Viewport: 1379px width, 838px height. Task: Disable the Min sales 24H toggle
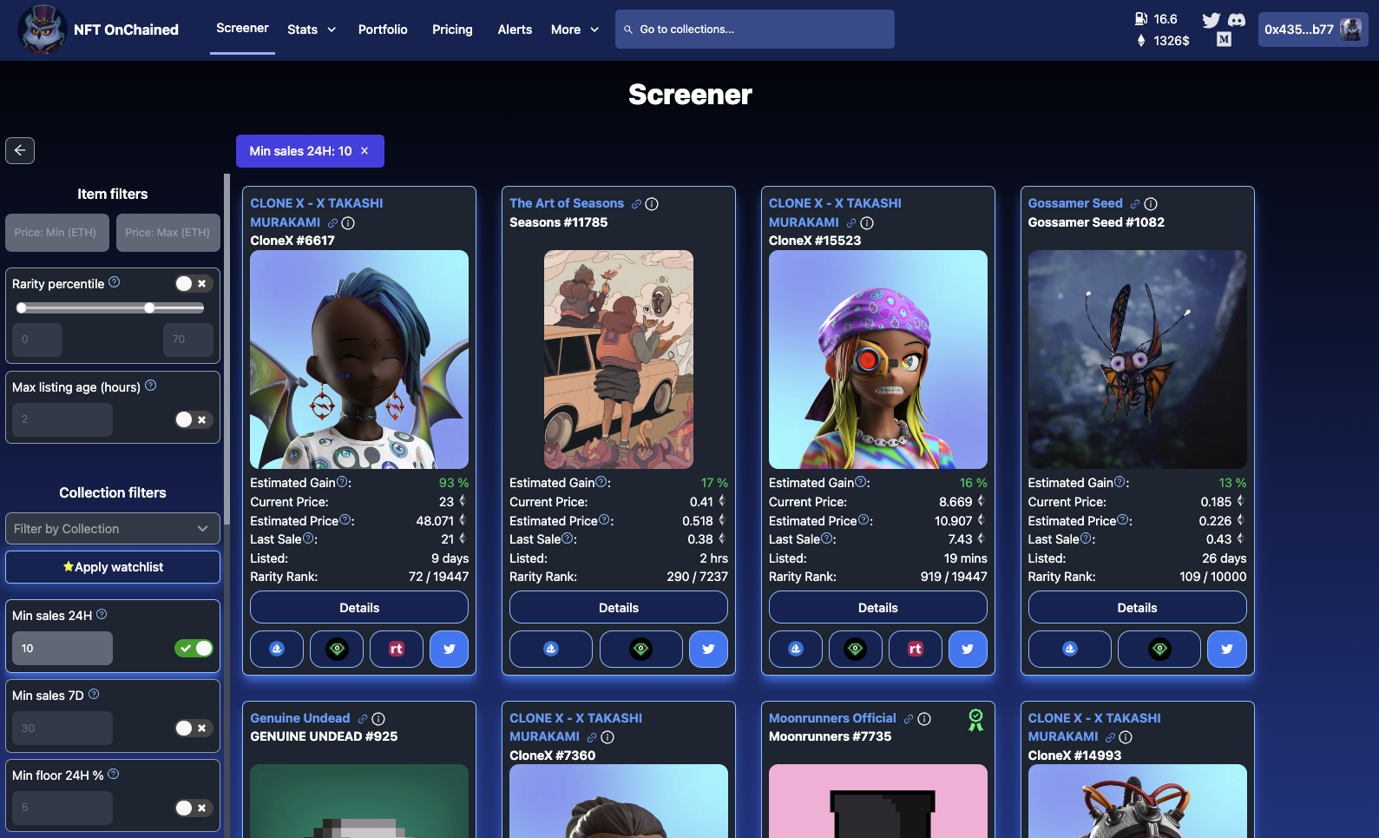[194, 648]
